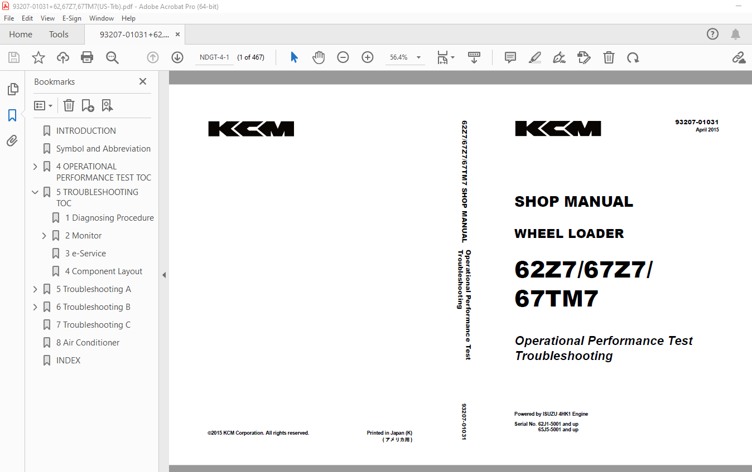Add a new bookmark

[x=88, y=105]
